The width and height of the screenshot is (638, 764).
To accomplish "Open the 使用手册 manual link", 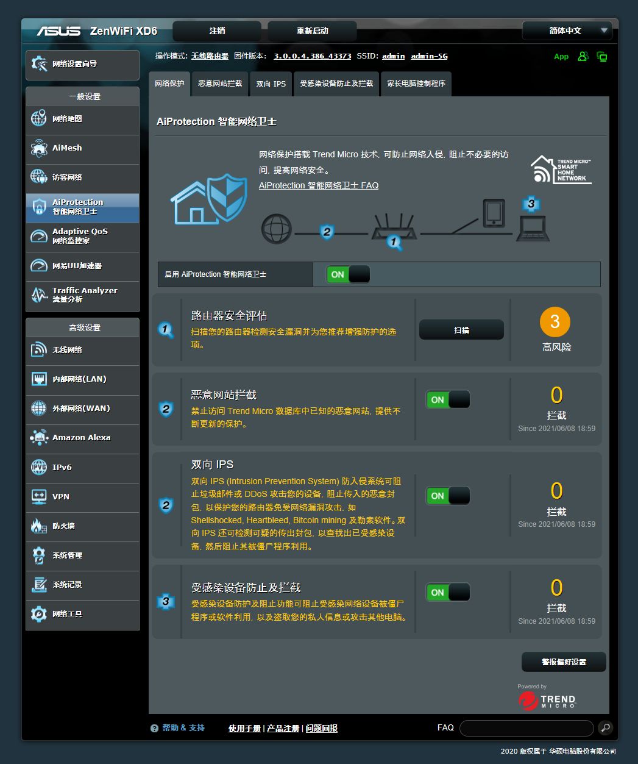I will [244, 728].
